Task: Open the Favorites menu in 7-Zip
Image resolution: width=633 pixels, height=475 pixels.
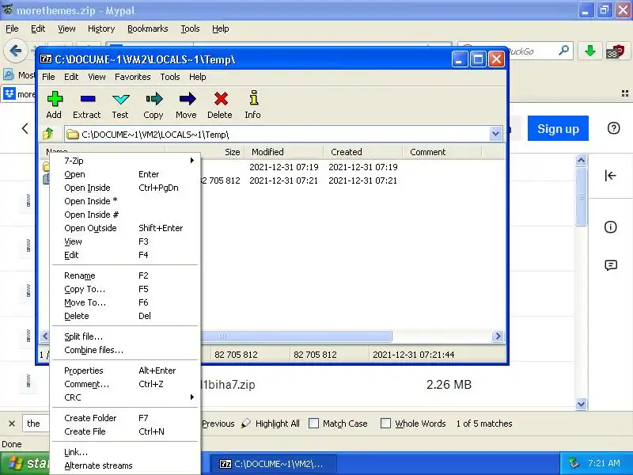Action: [x=132, y=77]
